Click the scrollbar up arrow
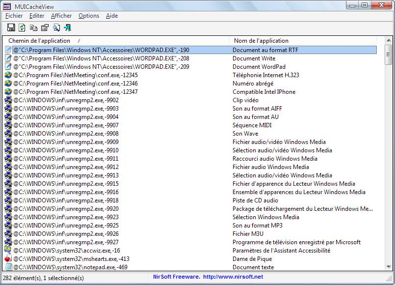 [389, 40]
